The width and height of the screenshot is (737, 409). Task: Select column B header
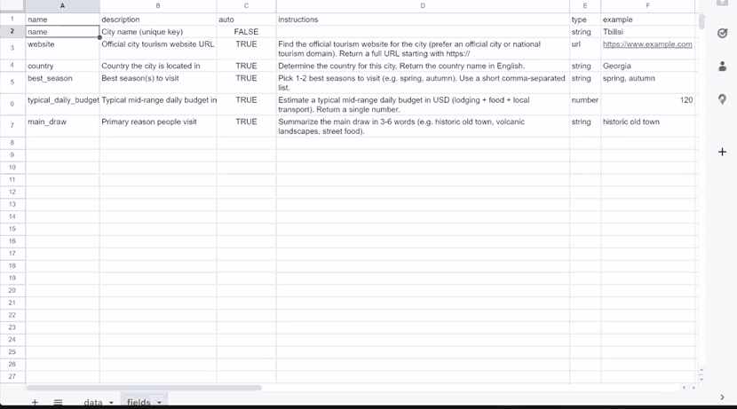158,6
